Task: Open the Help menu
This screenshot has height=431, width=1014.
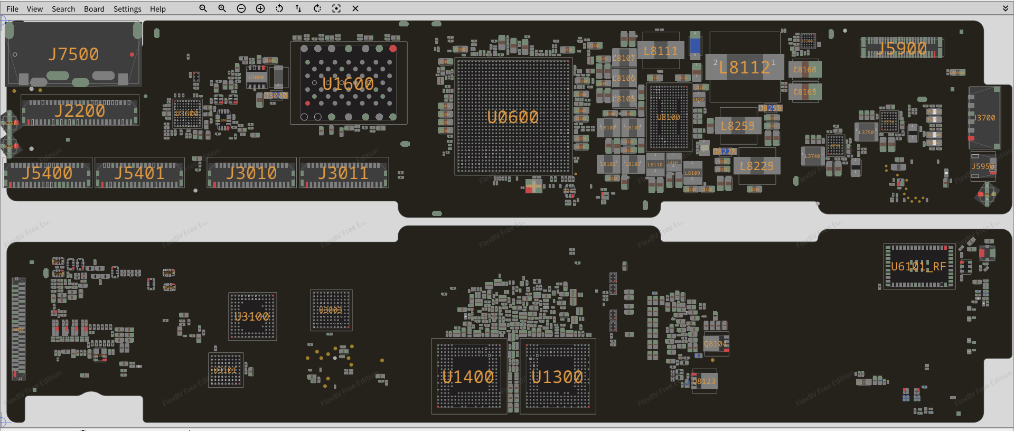Action: (157, 9)
